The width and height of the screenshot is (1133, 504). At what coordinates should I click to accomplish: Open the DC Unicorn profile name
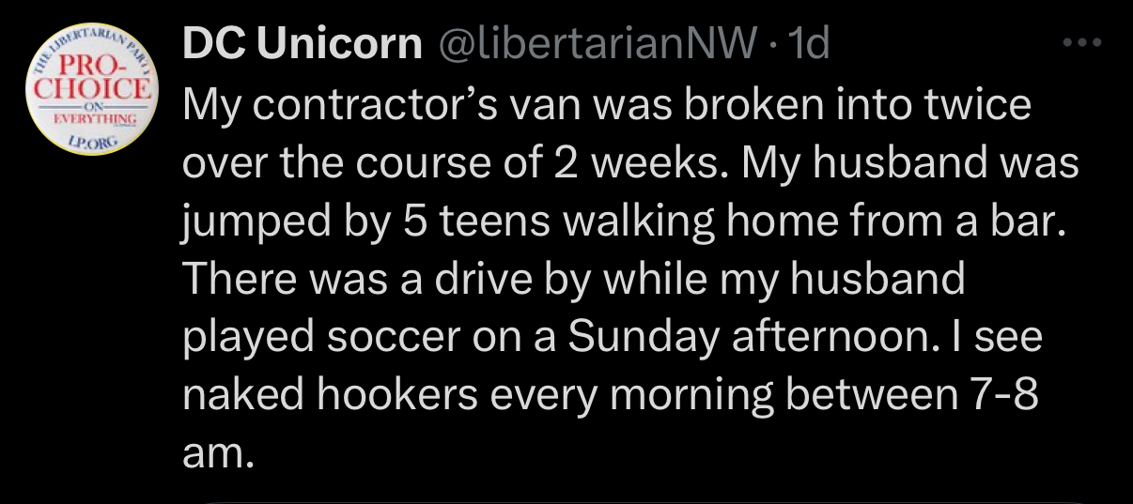click(302, 43)
